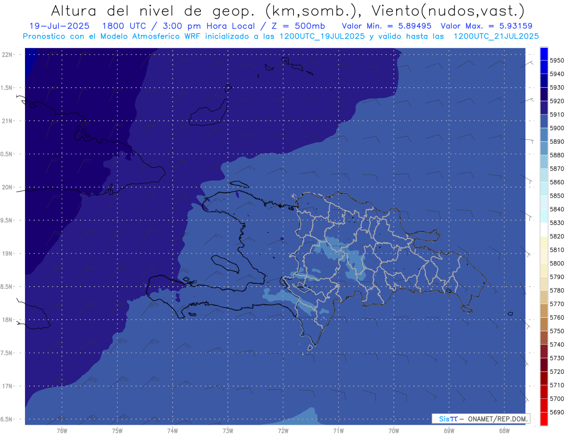
Task: Pick the legend value '5690'
Action: point(557,412)
